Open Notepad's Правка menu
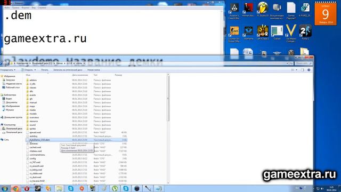Viewport: 341px width, 192px height. pos(15,7)
